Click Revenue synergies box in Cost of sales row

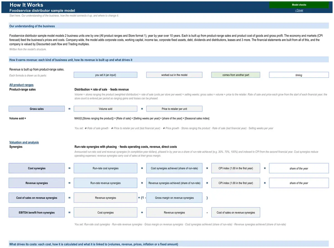click(105, 198)
